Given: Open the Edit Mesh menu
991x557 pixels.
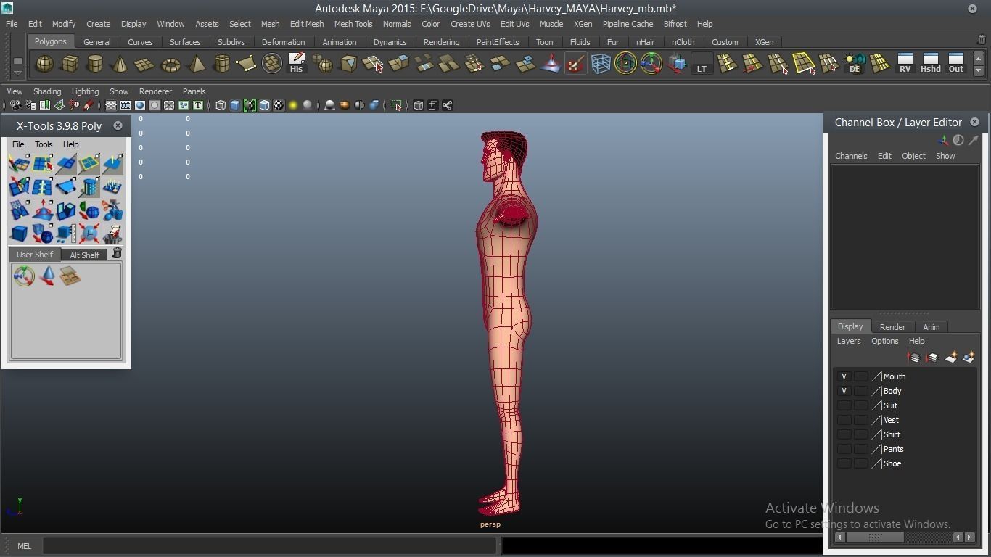Looking at the screenshot, I should coord(307,24).
